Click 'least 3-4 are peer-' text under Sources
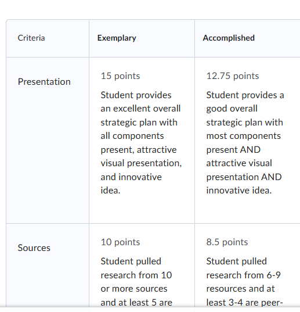Viewport: 300px width, 312px height. coord(244,303)
